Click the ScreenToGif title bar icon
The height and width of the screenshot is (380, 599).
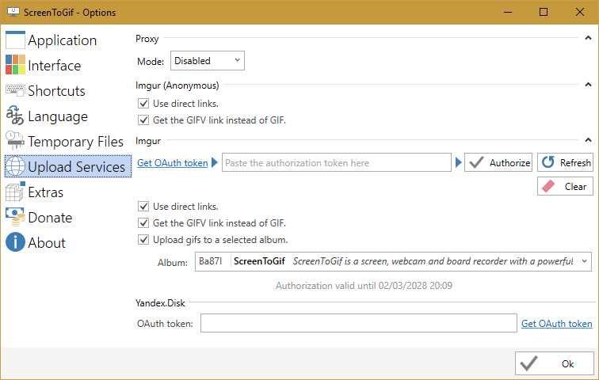[x=13, y=12]
